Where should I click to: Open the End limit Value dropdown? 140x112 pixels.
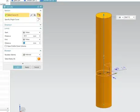tap(32, 39)
